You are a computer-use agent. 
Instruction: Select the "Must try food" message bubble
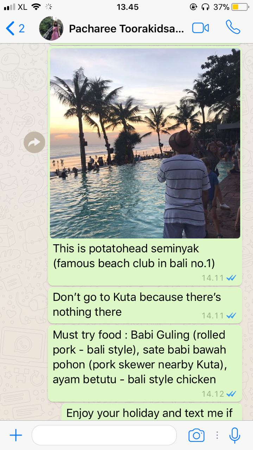click(x=145, y=363)
